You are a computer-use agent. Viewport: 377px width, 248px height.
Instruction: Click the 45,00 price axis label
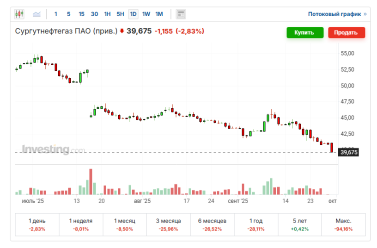point(347,118)
